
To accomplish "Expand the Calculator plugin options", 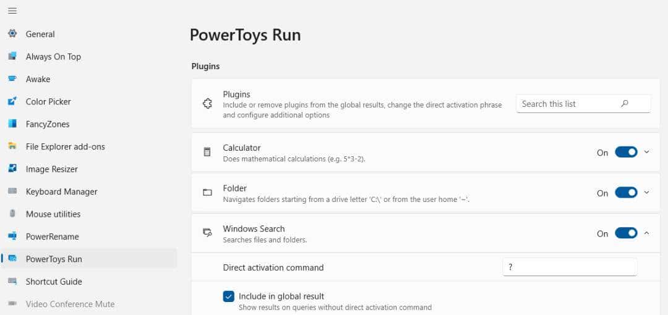I will click(647, 152).
